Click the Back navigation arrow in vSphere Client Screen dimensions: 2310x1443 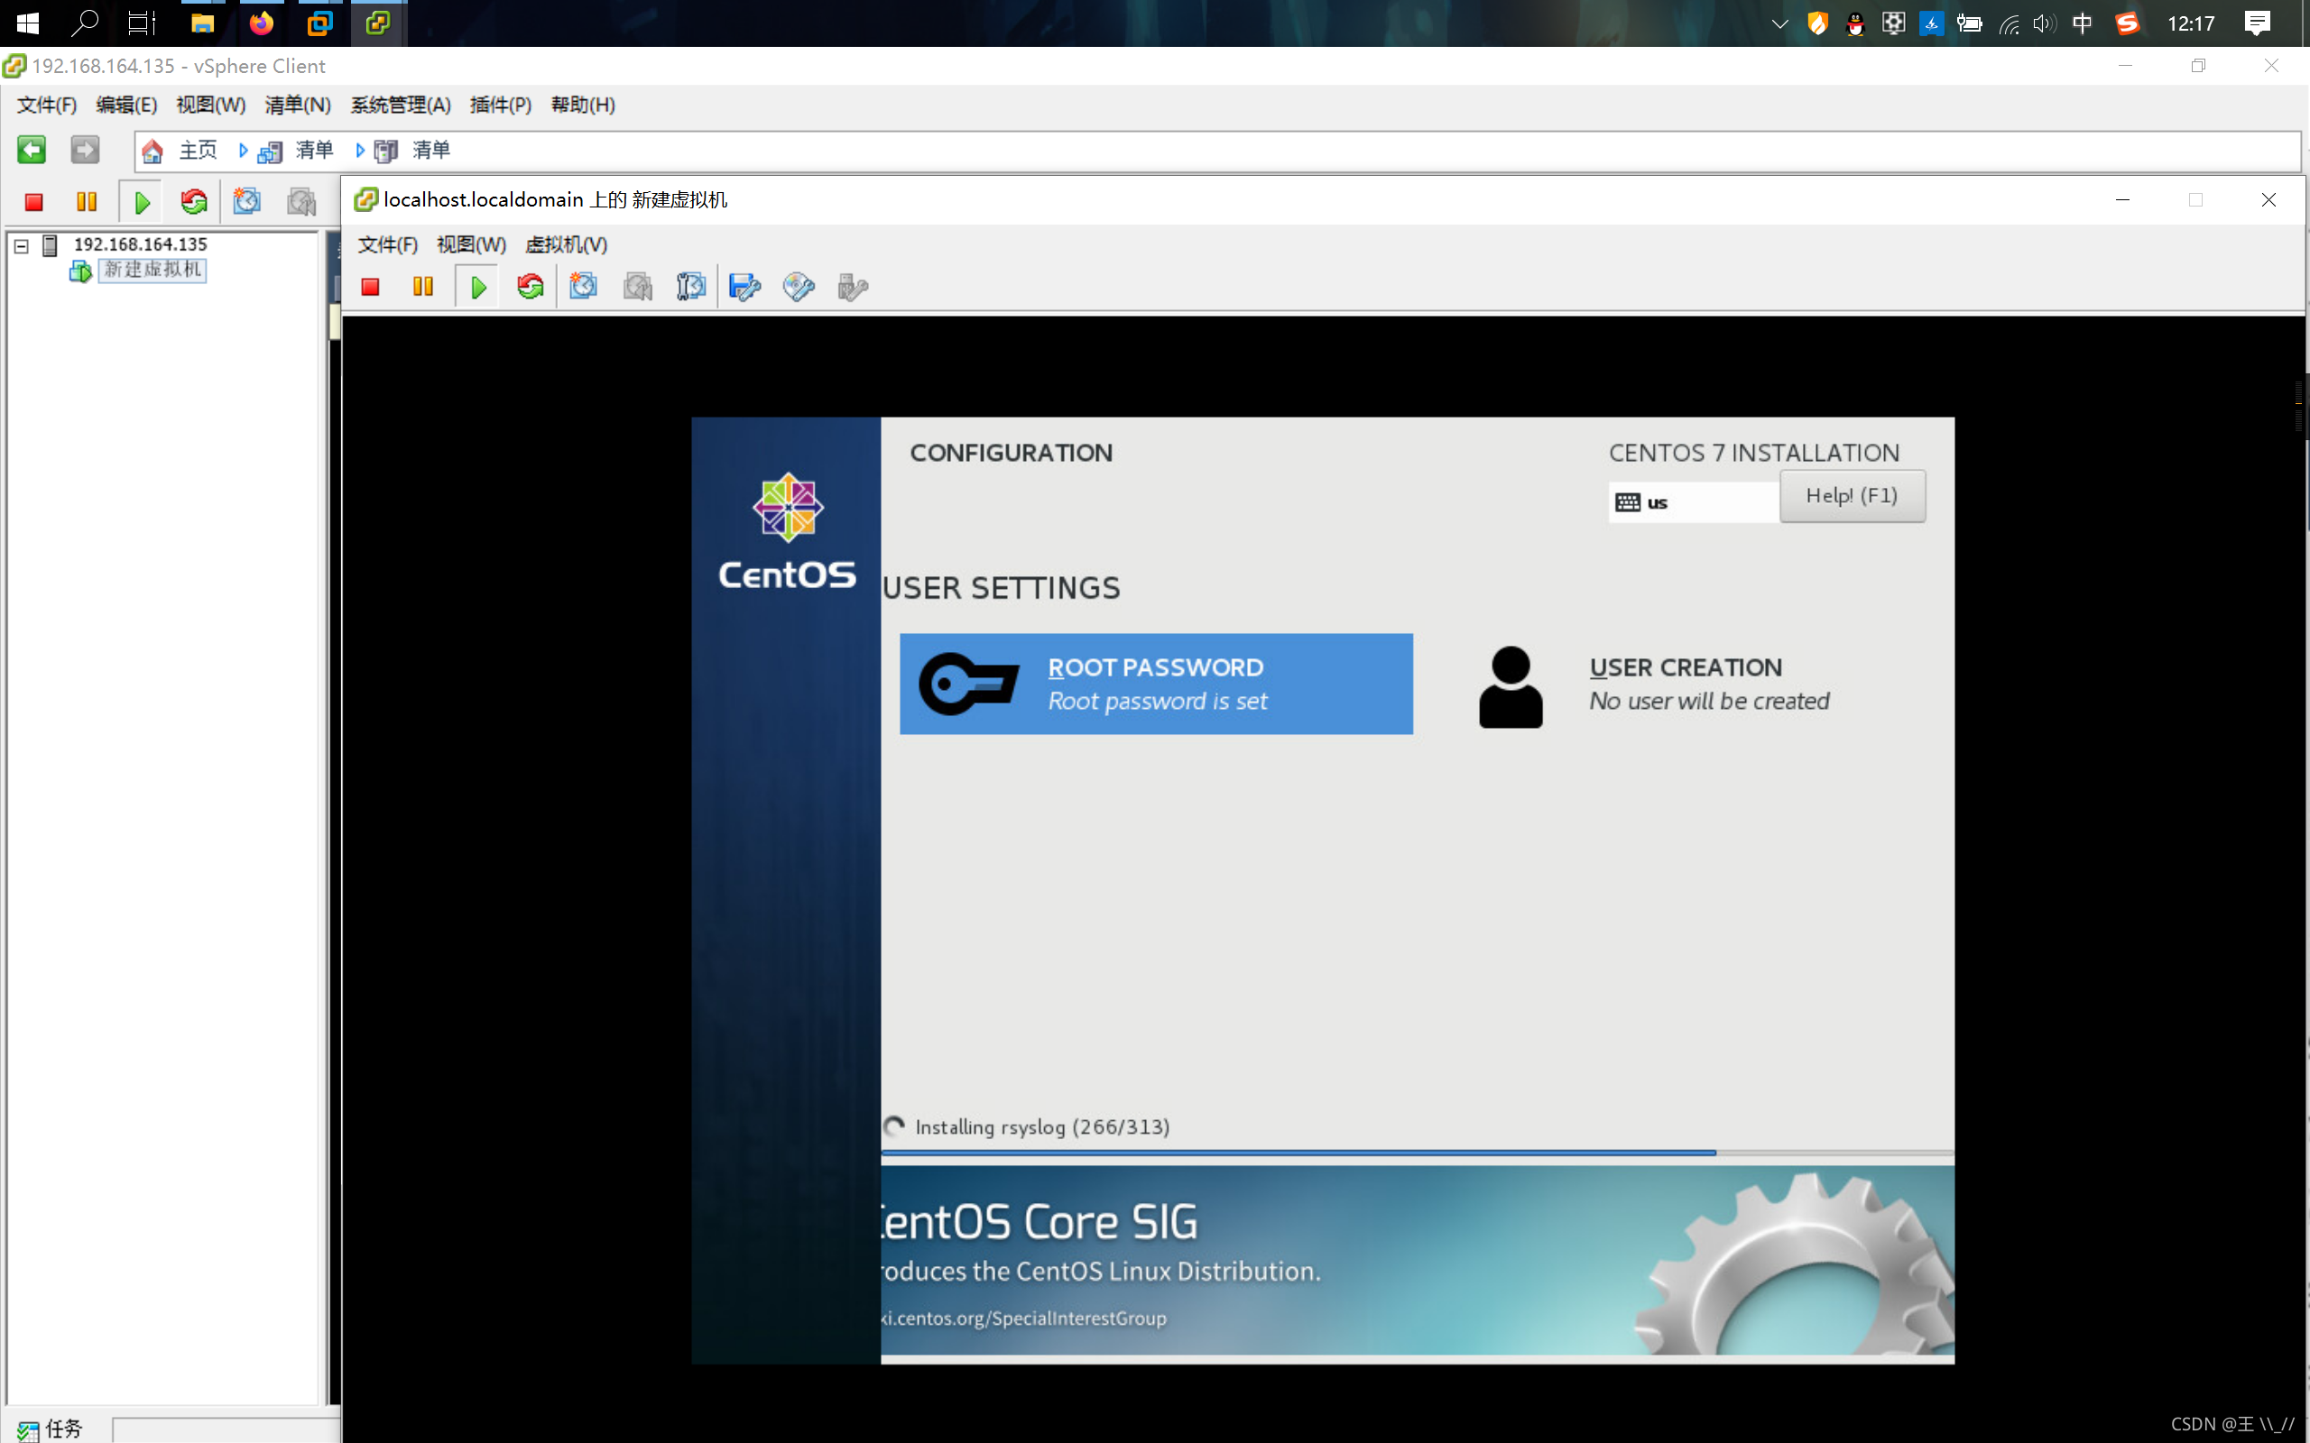coord(32,150)
